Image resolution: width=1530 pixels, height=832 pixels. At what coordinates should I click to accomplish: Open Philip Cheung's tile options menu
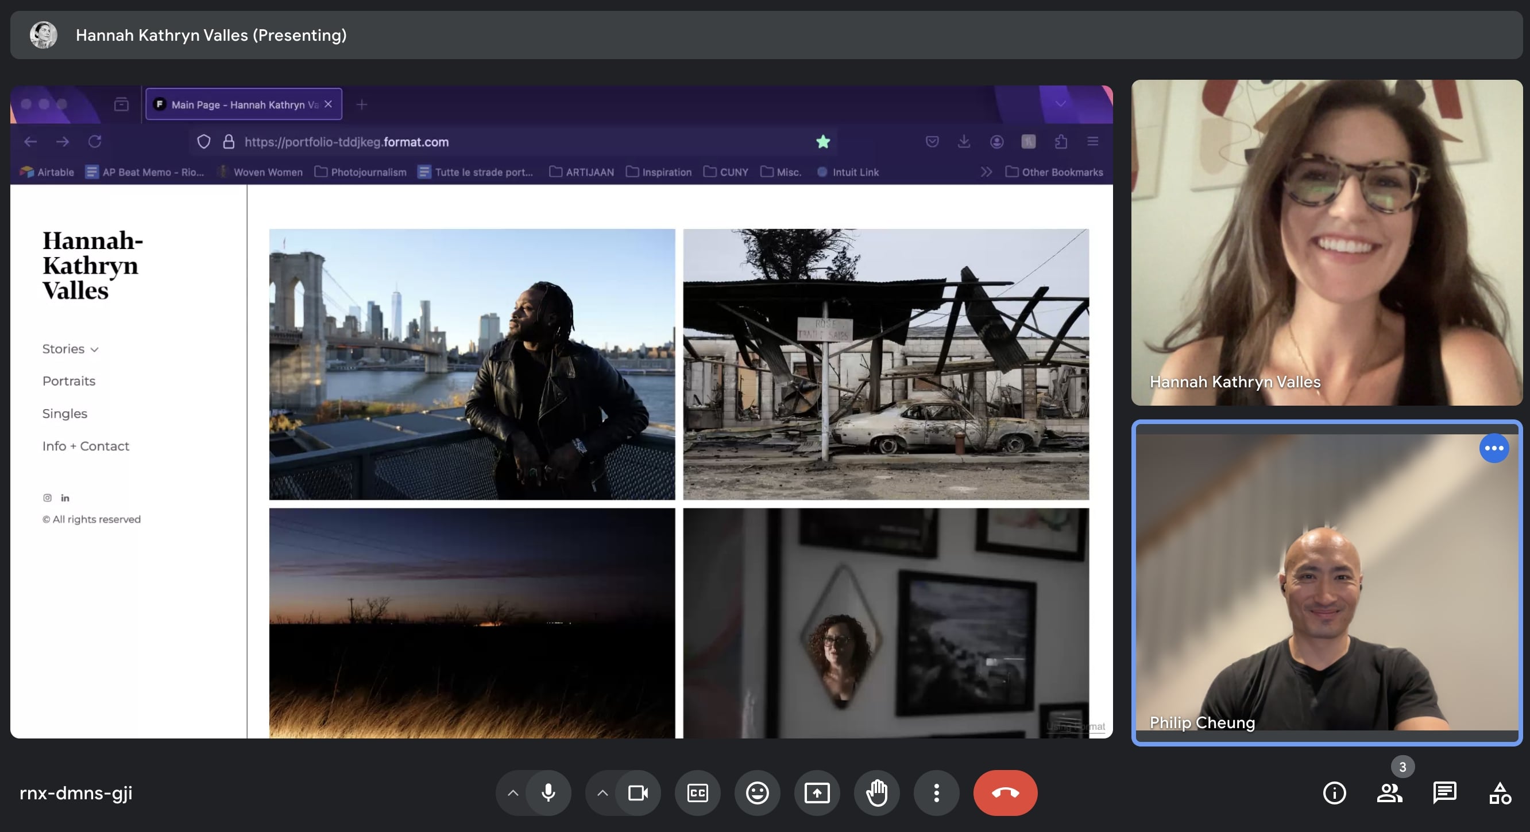click(x=1494, y=449)
